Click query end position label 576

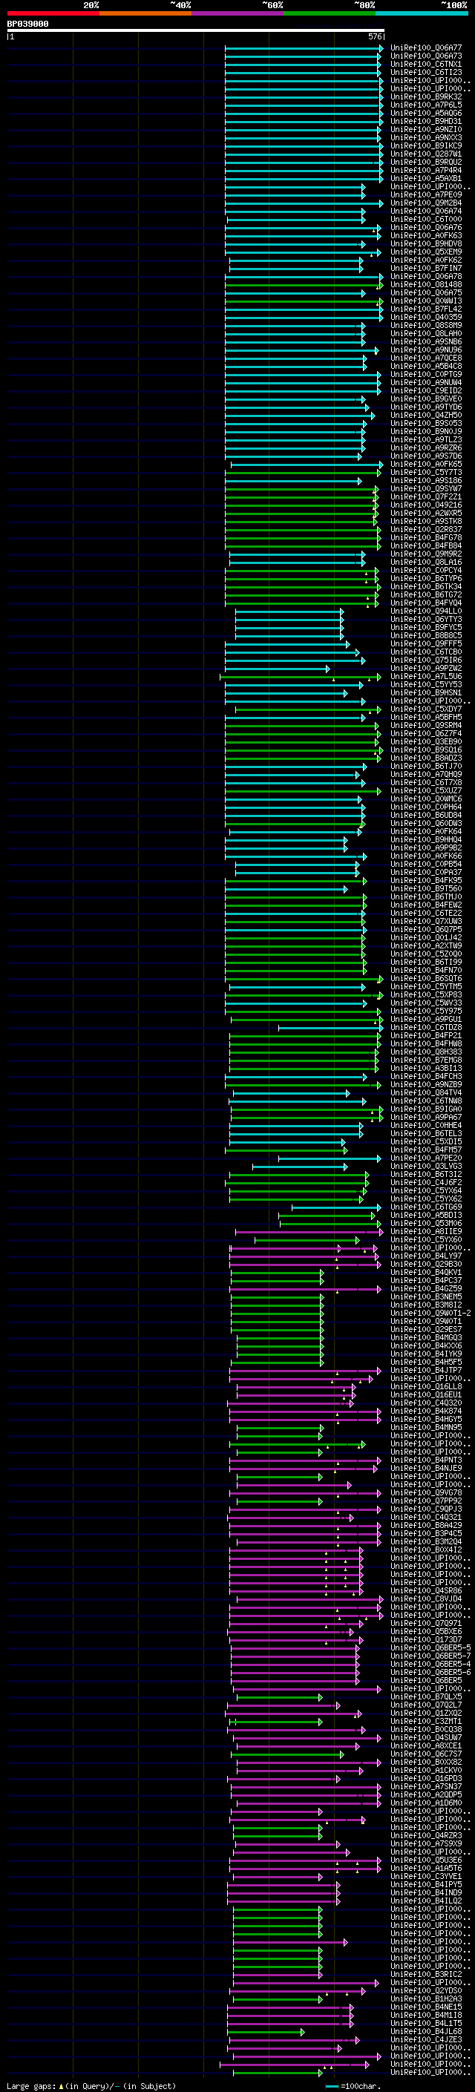[375, 36]
